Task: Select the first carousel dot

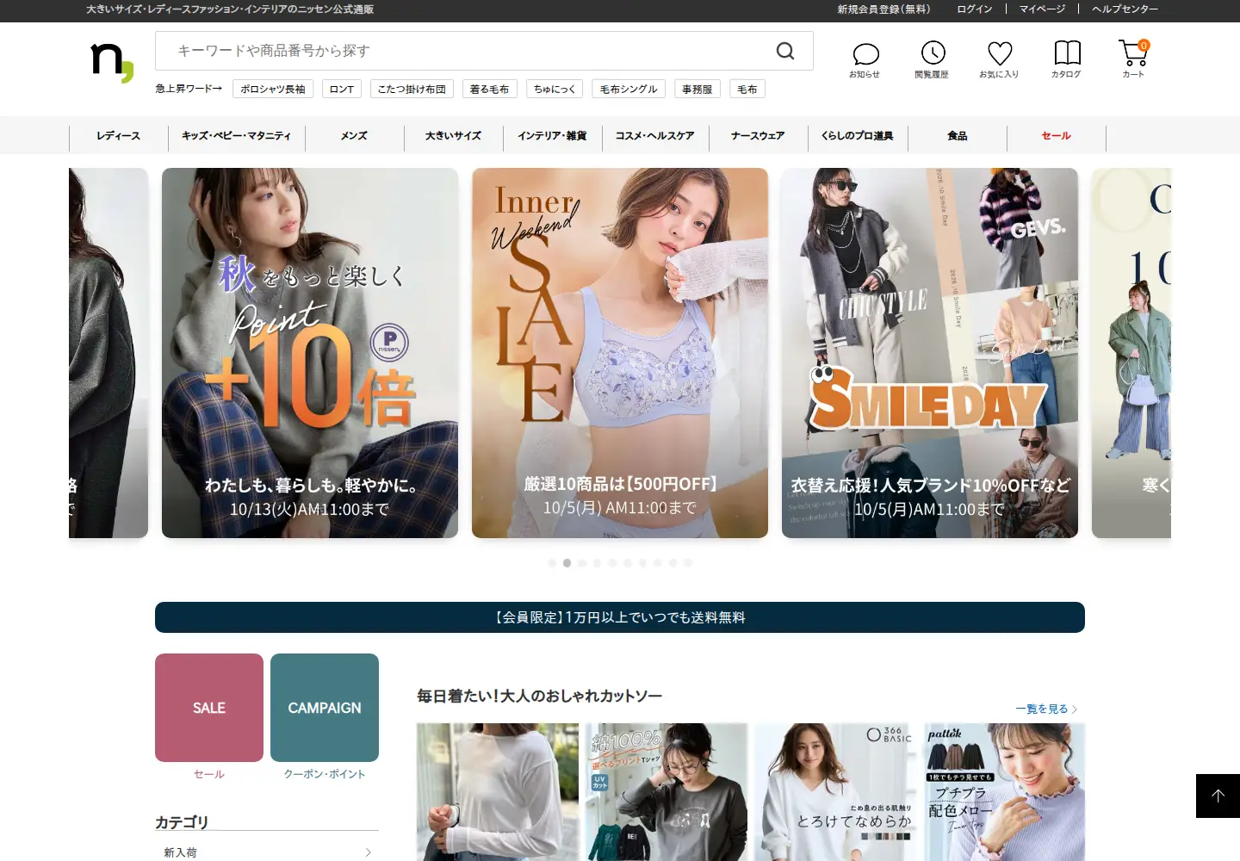Action: [552, 563]
